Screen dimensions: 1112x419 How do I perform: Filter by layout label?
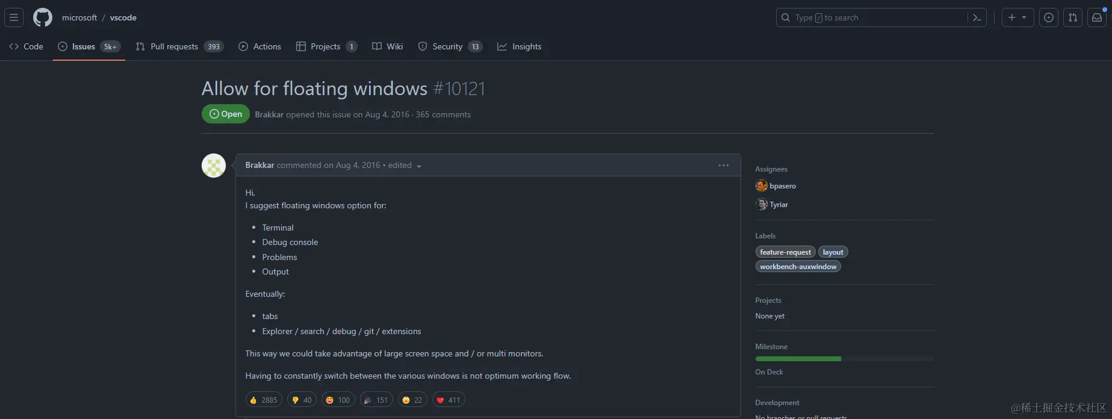833,252
